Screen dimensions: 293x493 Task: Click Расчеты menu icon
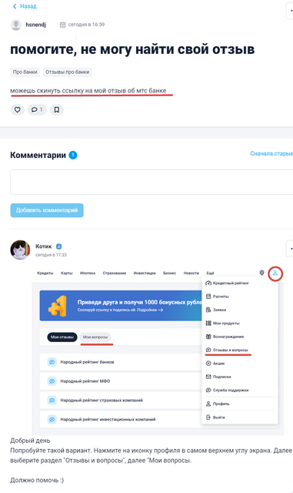[208, 297]
